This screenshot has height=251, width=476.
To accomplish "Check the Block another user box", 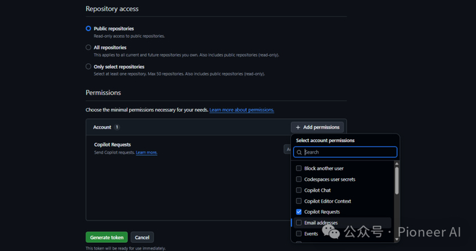I will pos(299,168).
